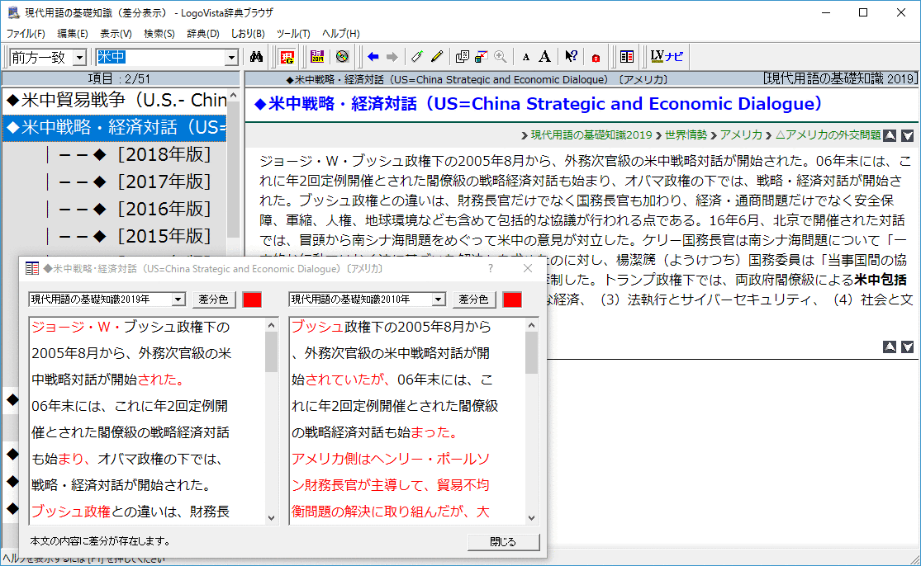Click the right red diff color swatch
921x566 pixels.
[x=512, y=300]
